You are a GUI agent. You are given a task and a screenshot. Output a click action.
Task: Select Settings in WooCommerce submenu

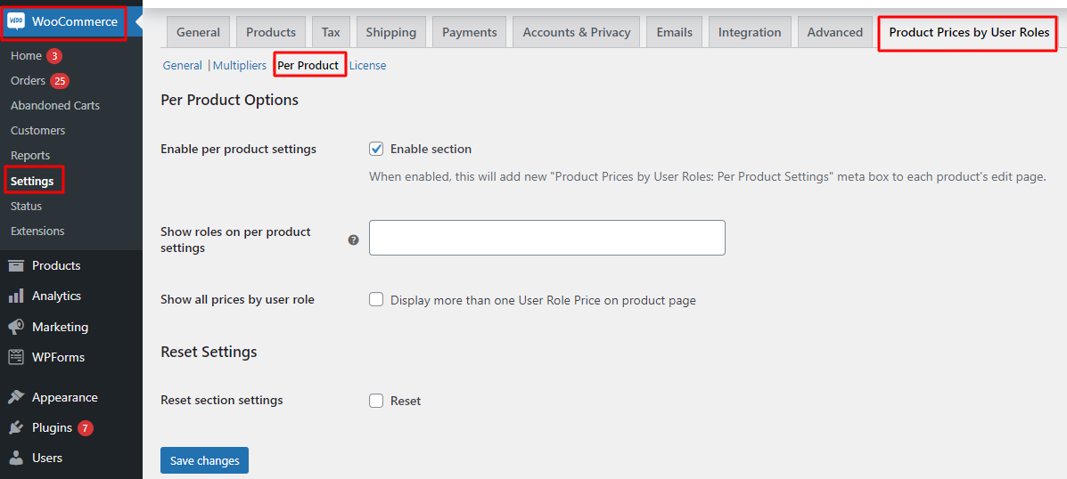pos(32,182)
